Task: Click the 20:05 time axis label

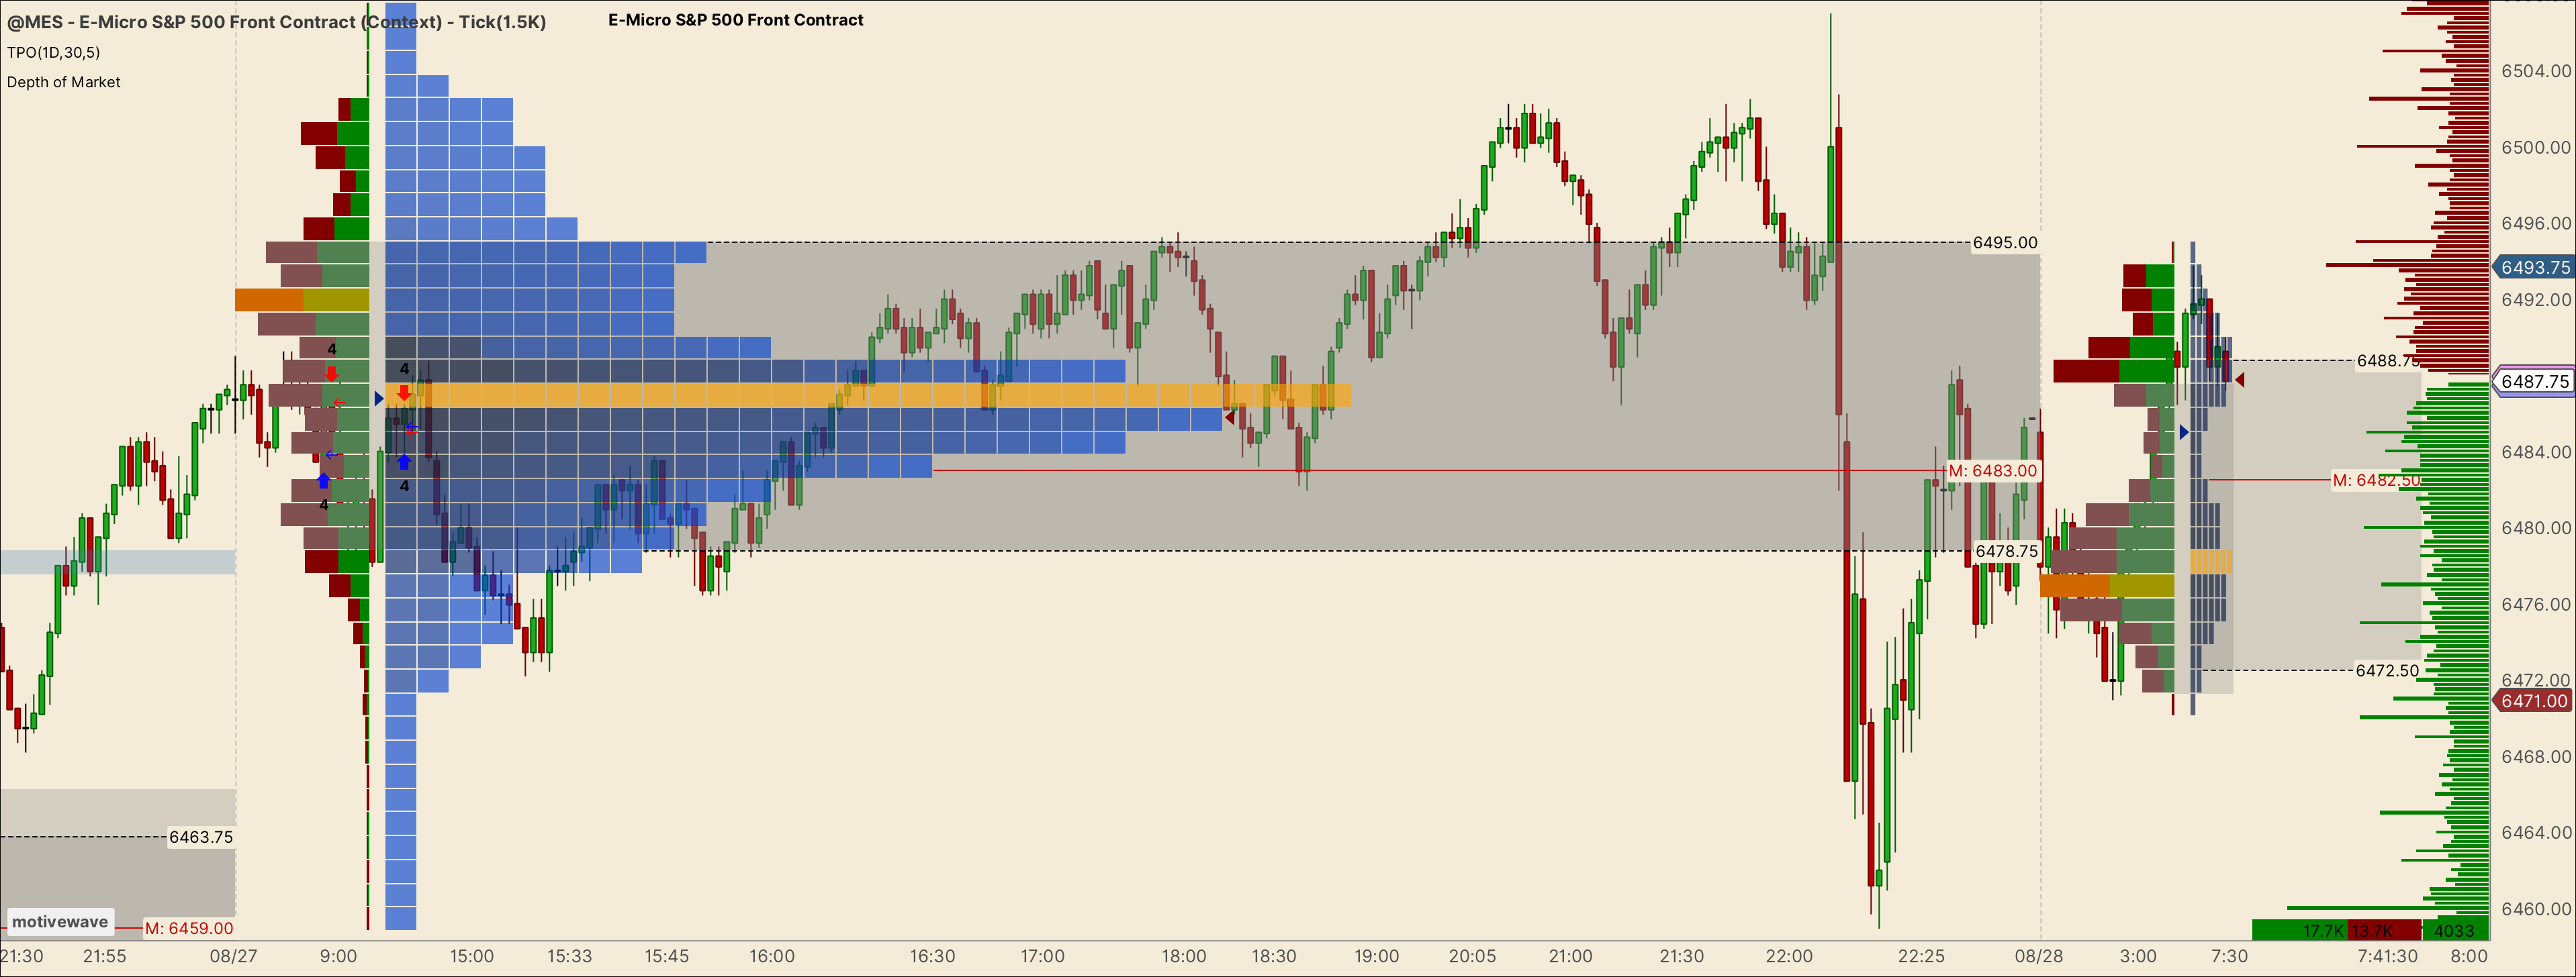Action: pyautogui.click(x=1472, y=956)
